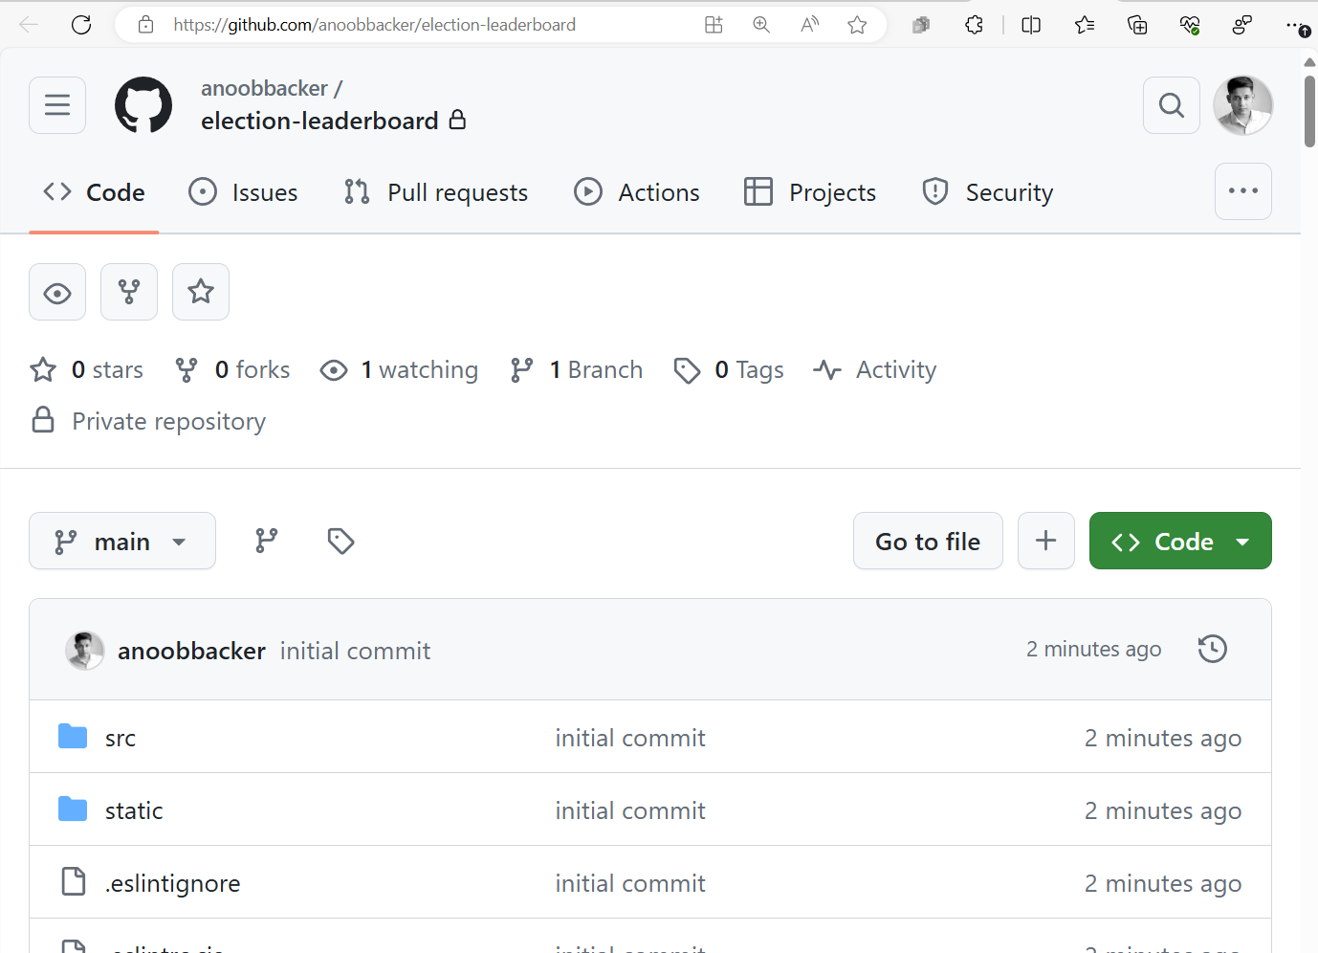Open the Pull requests tab
This screenshot has height=953, width=1318.
435,192
